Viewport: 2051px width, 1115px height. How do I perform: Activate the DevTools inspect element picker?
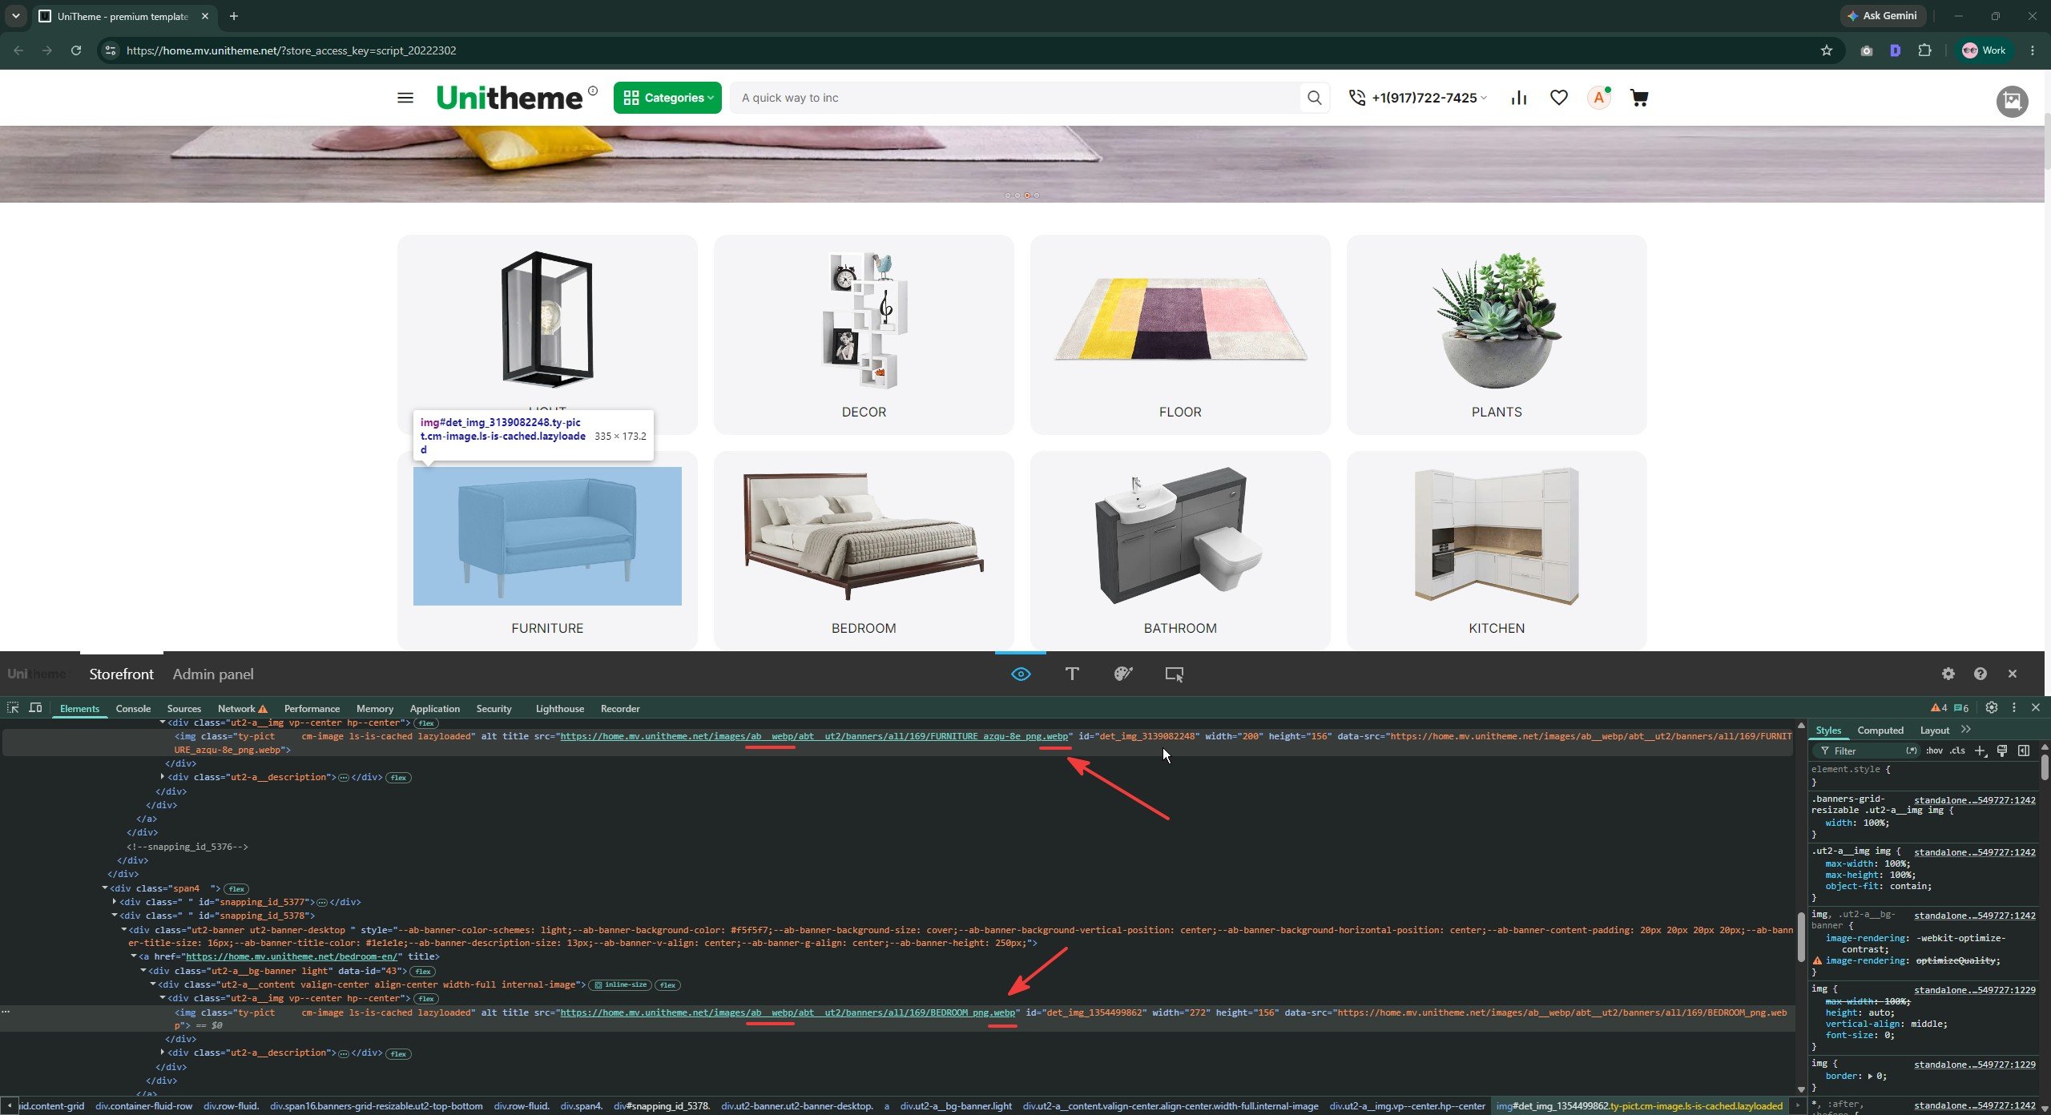(13, 708)
